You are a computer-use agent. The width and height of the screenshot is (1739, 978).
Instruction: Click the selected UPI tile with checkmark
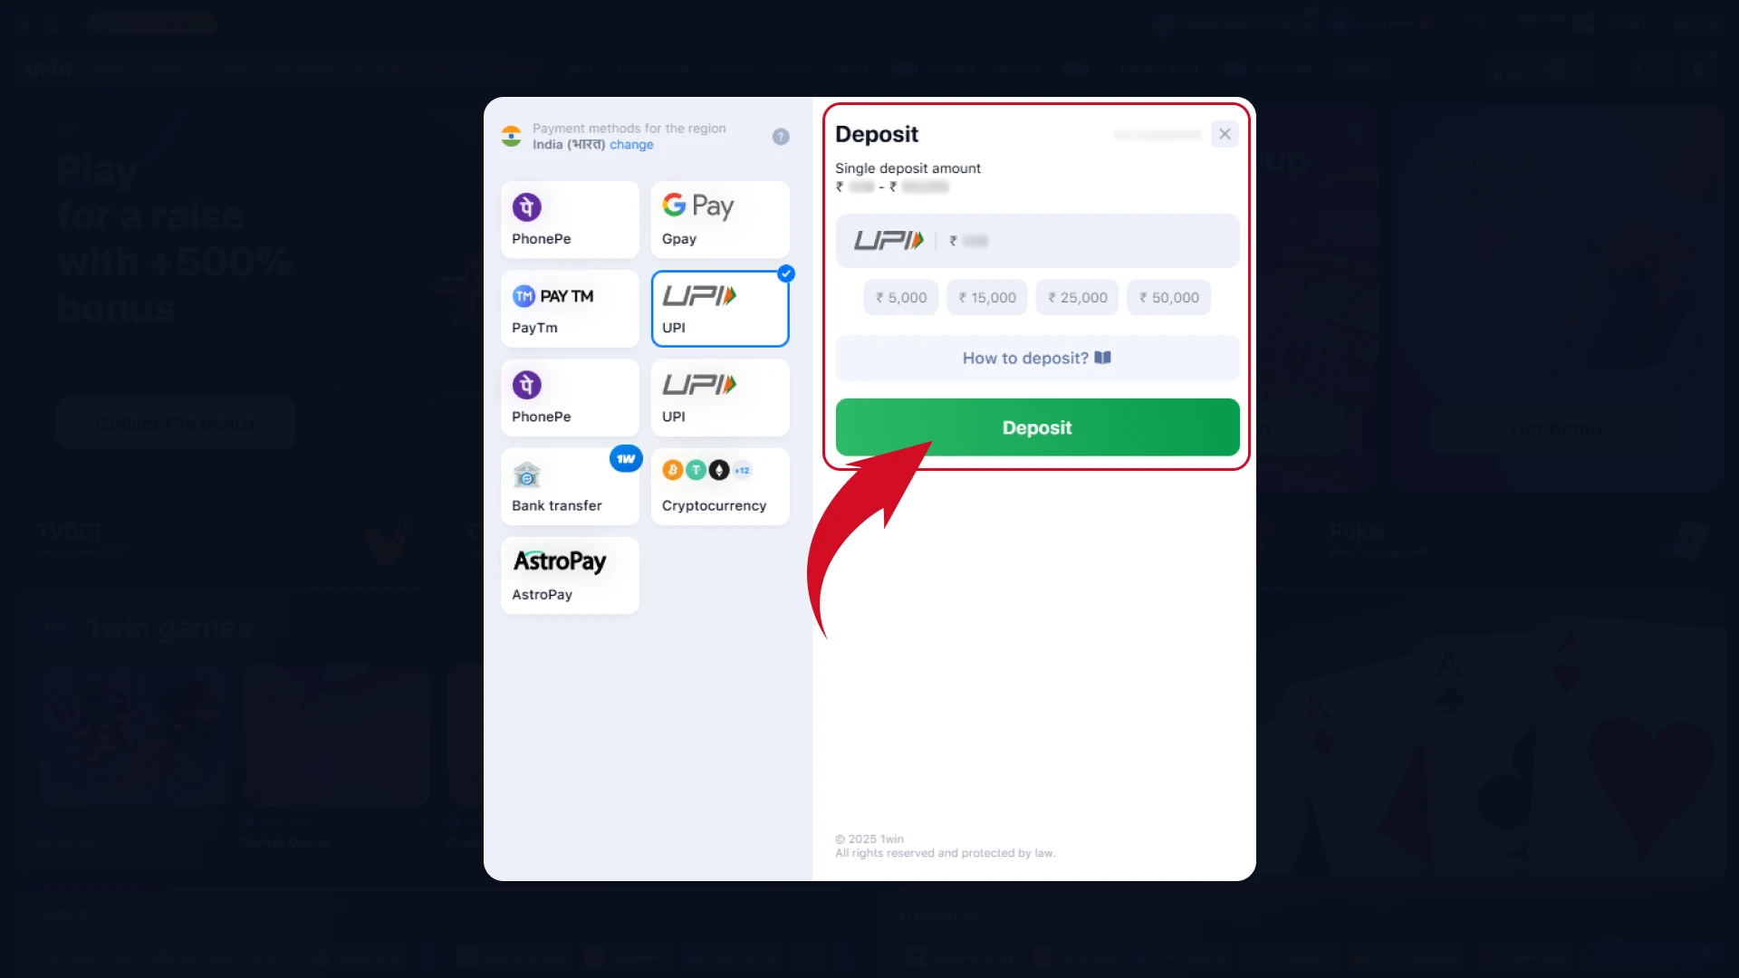click(x=720, y=309)
